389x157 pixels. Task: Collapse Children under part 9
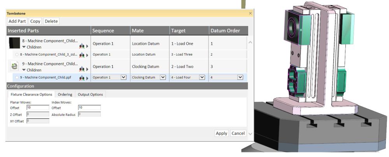click(x=24, y=70)
